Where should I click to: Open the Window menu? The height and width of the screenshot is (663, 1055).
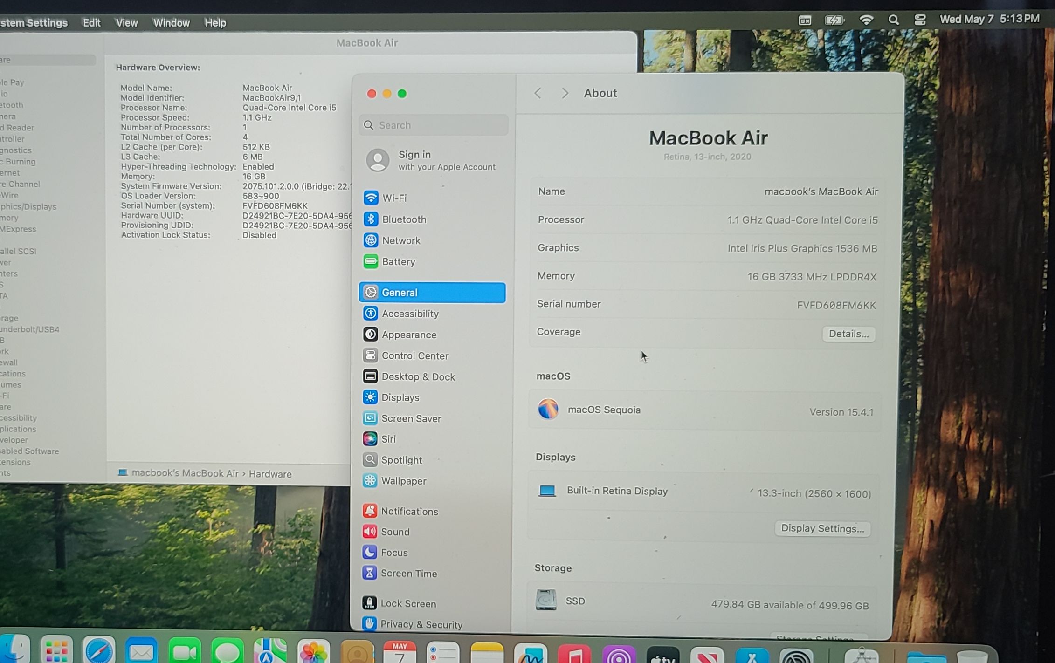[x=171, y=23]
